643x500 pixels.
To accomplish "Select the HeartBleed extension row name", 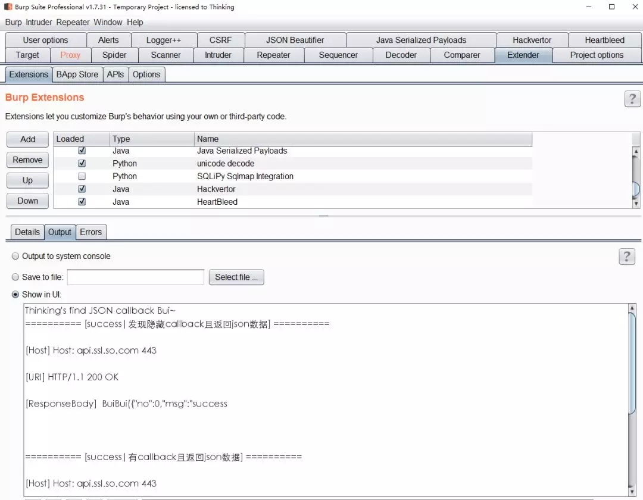I will click(217, 202).
